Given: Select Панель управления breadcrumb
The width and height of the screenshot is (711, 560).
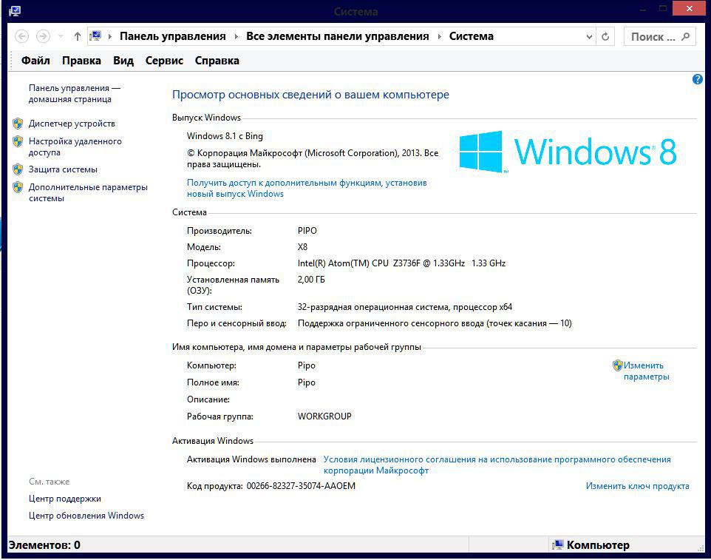Looking at the screenshot, I should coord(173,36).
